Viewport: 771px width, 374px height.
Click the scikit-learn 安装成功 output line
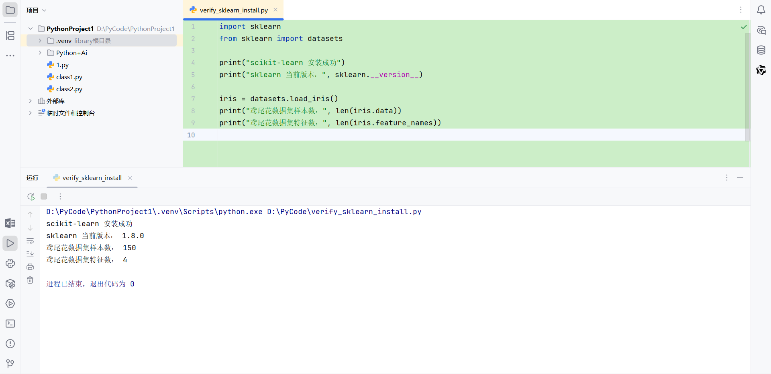click(x=89, y=224)
